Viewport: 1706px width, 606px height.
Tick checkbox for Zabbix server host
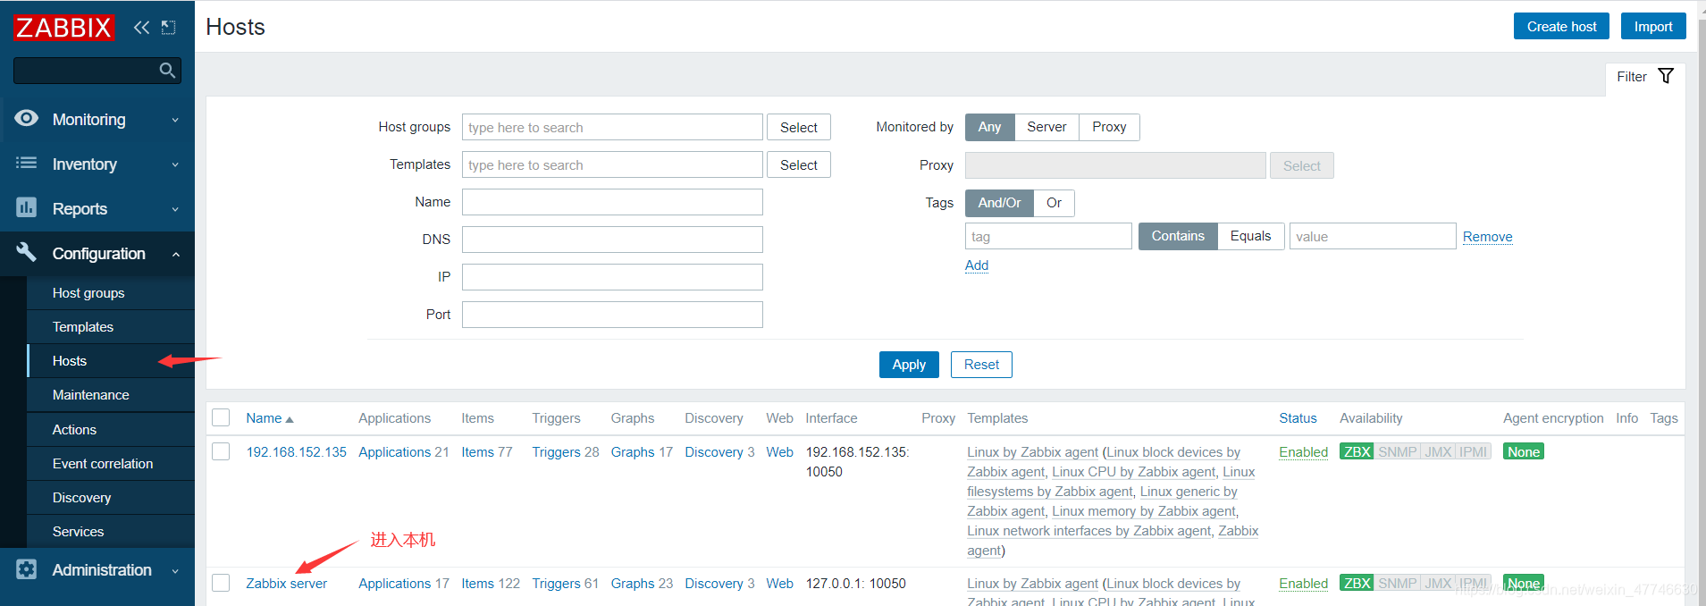(221, 583)
